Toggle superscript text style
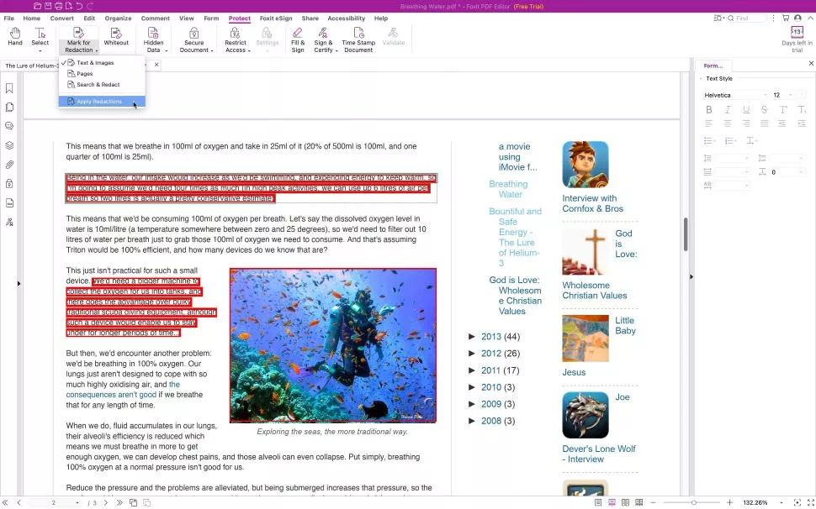This screenshot has height=509, width=816. pos(782,109)
